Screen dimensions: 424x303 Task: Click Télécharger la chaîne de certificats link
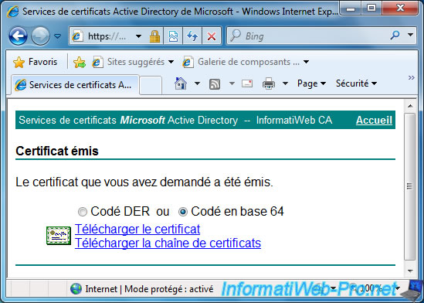(x=168, y=243)
